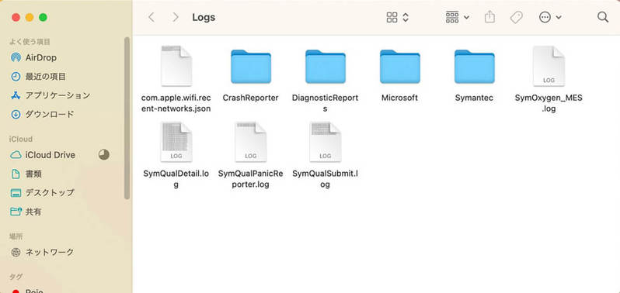
Task: Open the More actions ellipsis menu
Action: (x=550, y=17)
